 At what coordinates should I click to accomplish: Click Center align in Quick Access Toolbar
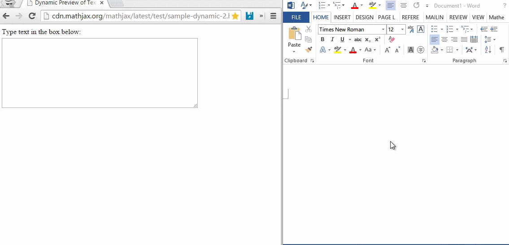pos(404,5)
